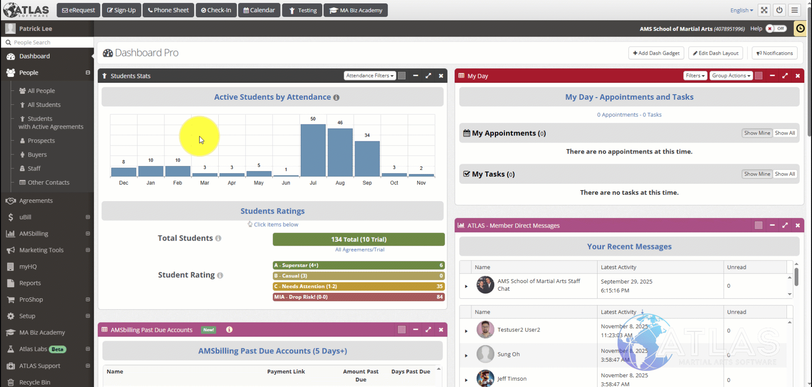Open the Reports sidebar menu item
The width and height of the screenshot is (812, 387).
30,283
